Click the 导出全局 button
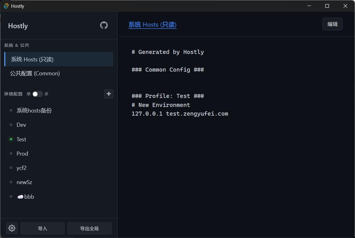This screenshot has height=238, width=355. [89, 228]
